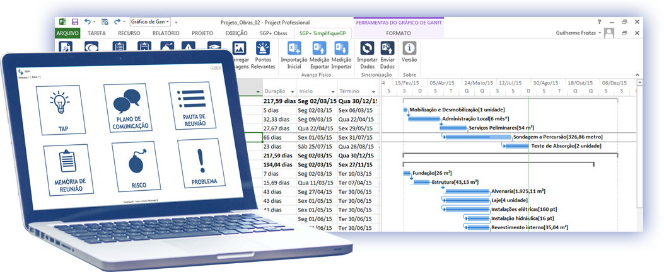Open the ARQUIVO tab
The width and height of the screenshot is (664, 272).
tap(67, 33)
